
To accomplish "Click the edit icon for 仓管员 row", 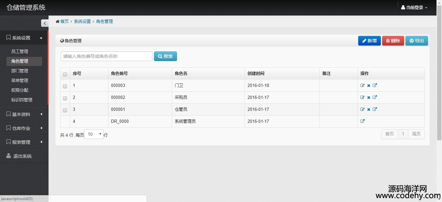I will point(362,109).
